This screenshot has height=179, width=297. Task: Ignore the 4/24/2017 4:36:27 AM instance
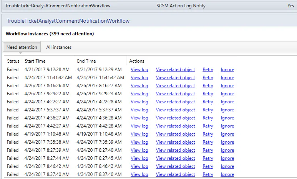click(227, 118)
